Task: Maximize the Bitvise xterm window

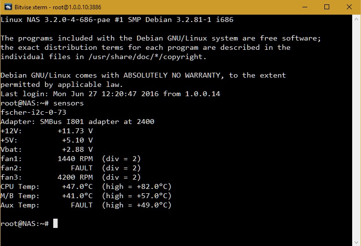Action: [x=326, y=7]
